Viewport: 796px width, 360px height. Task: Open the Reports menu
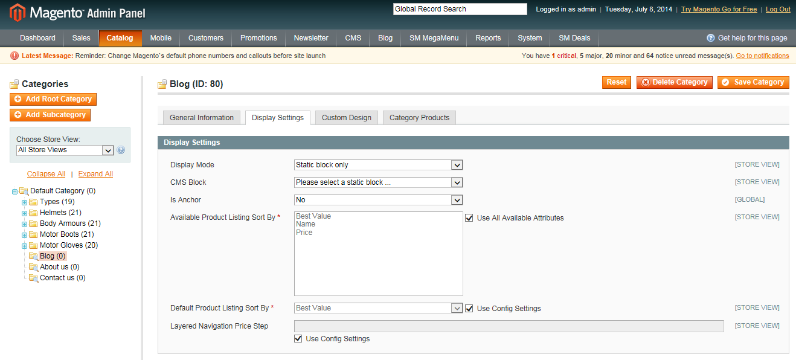[x=488, y=38]
